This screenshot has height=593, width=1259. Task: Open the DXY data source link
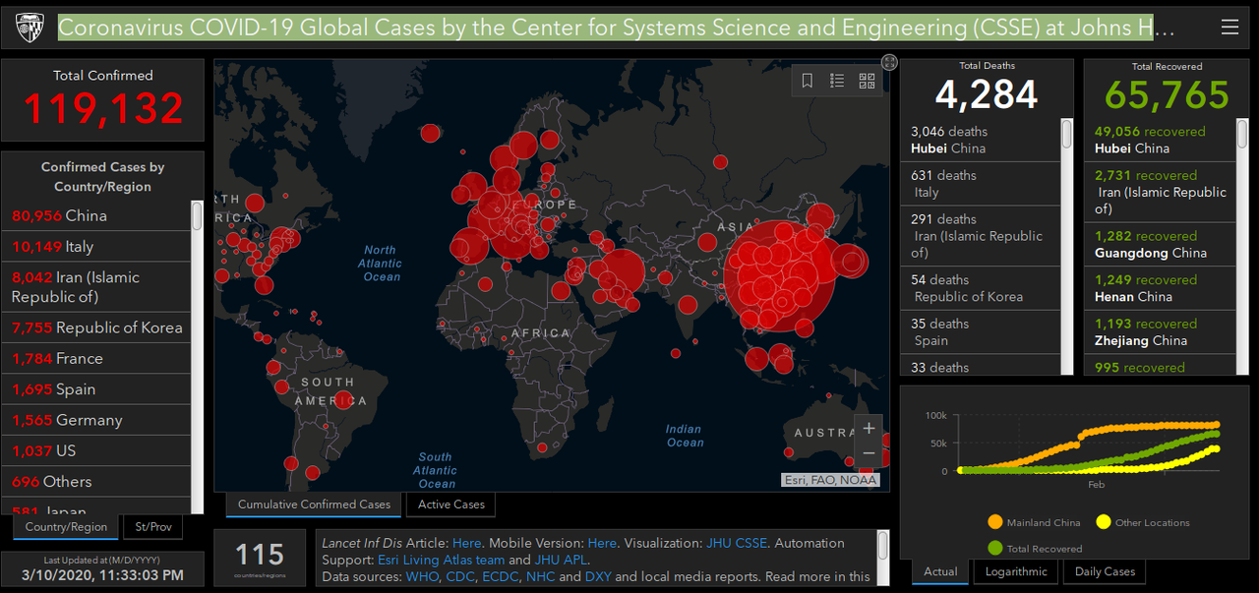(x=598, y=576)
